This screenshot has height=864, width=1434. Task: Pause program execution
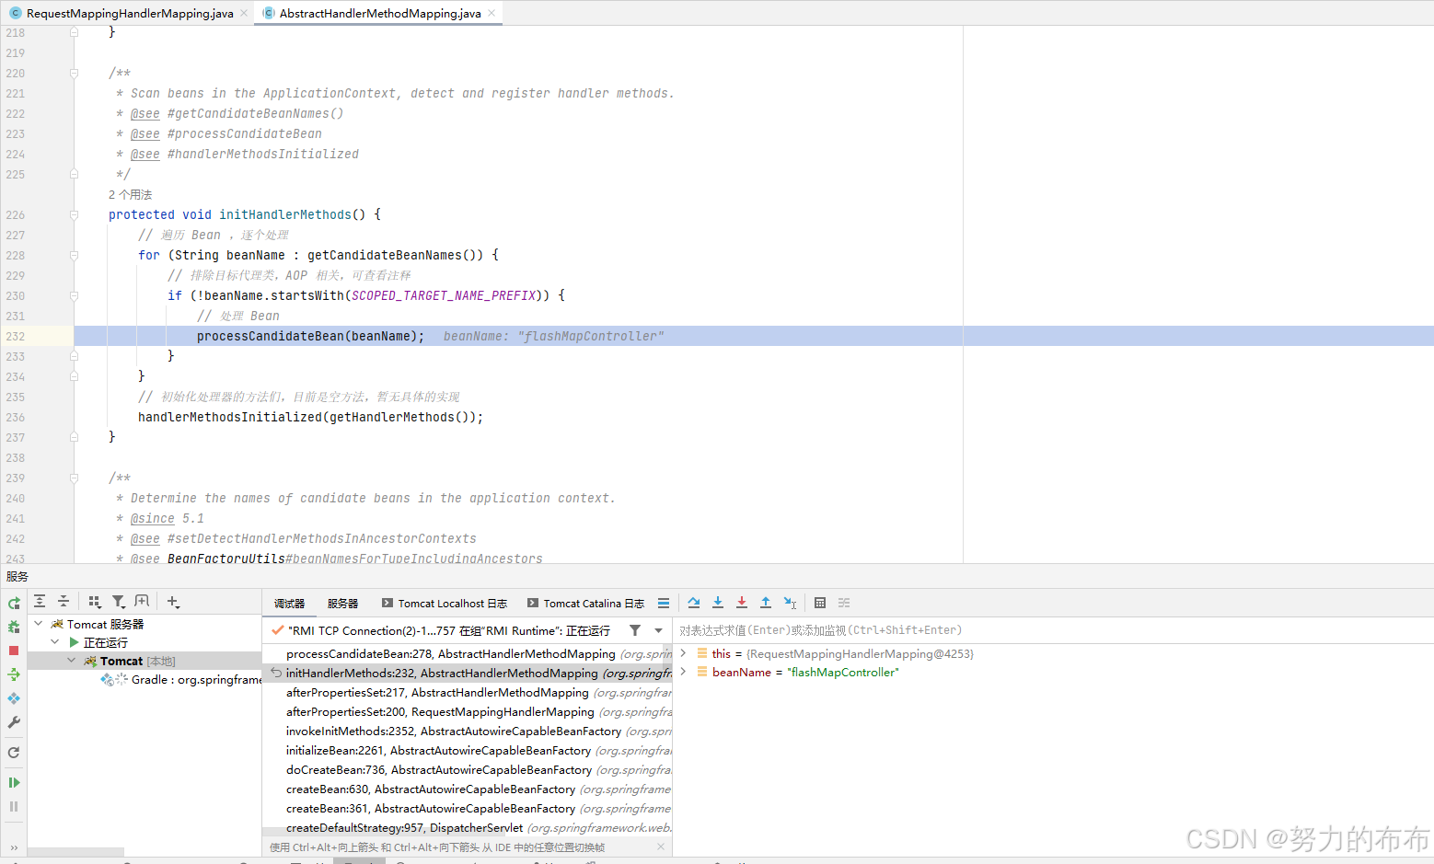14,806
